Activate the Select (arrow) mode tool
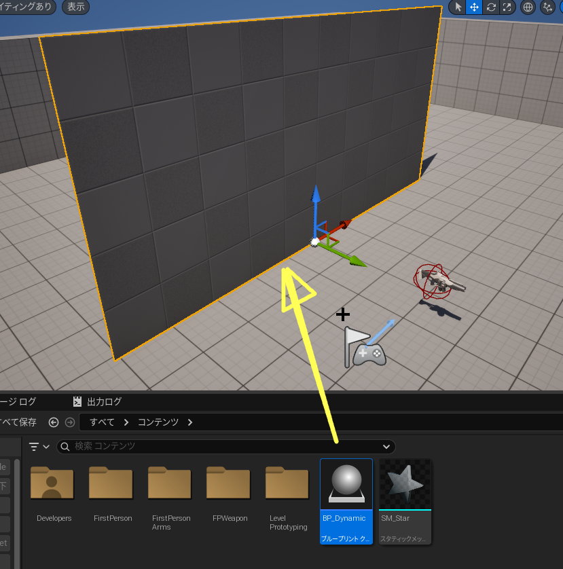Screen dimensions: 563x569 point(458,7)
